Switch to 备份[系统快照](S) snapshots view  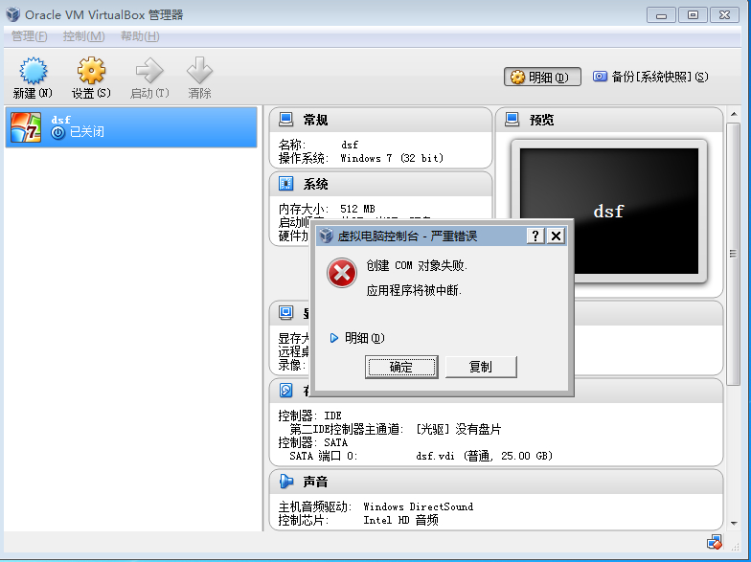click(650, 77)
